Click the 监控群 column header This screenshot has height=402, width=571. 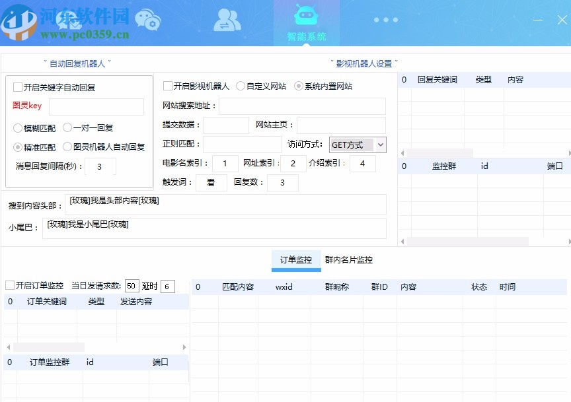point(444,166)
